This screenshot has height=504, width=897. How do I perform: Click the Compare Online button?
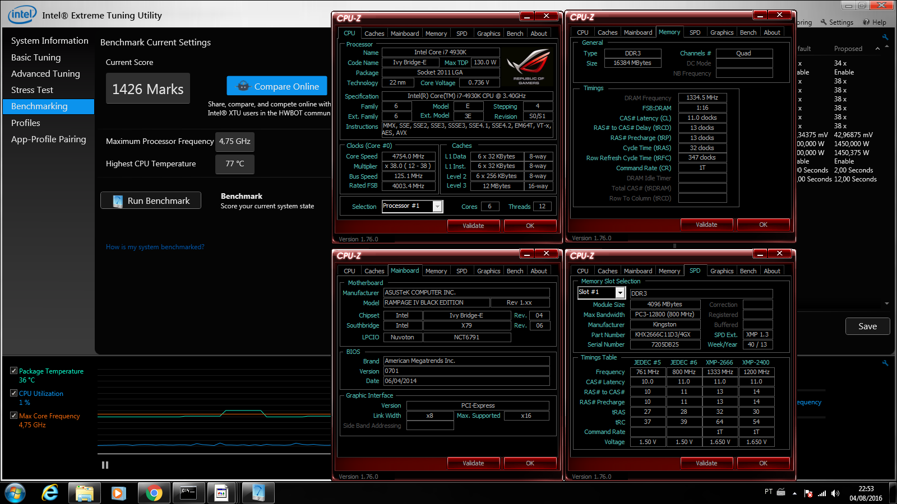click(x=277, y=86)
